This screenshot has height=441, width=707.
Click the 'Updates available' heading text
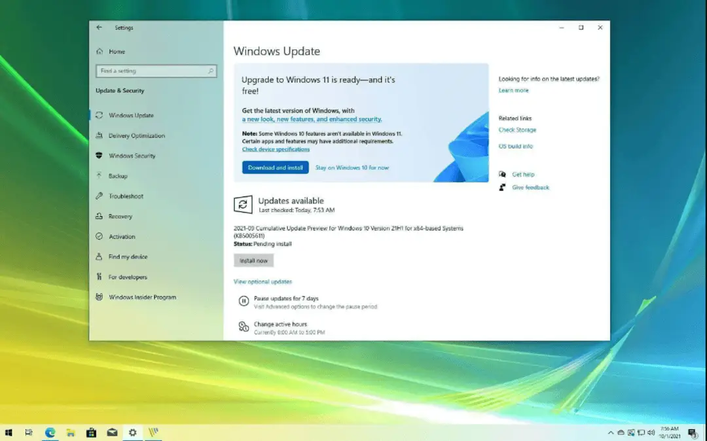pyautogui.click(x=291, y=201)
